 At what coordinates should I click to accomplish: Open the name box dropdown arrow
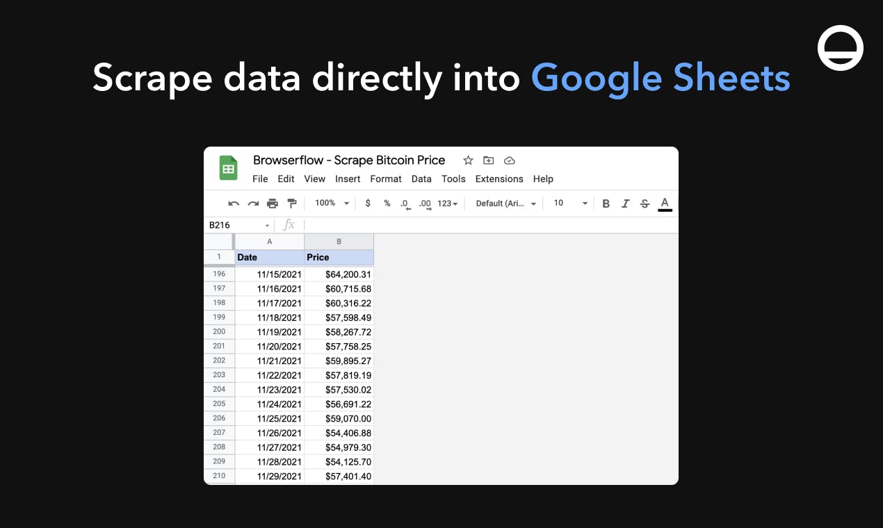point(267,226)
